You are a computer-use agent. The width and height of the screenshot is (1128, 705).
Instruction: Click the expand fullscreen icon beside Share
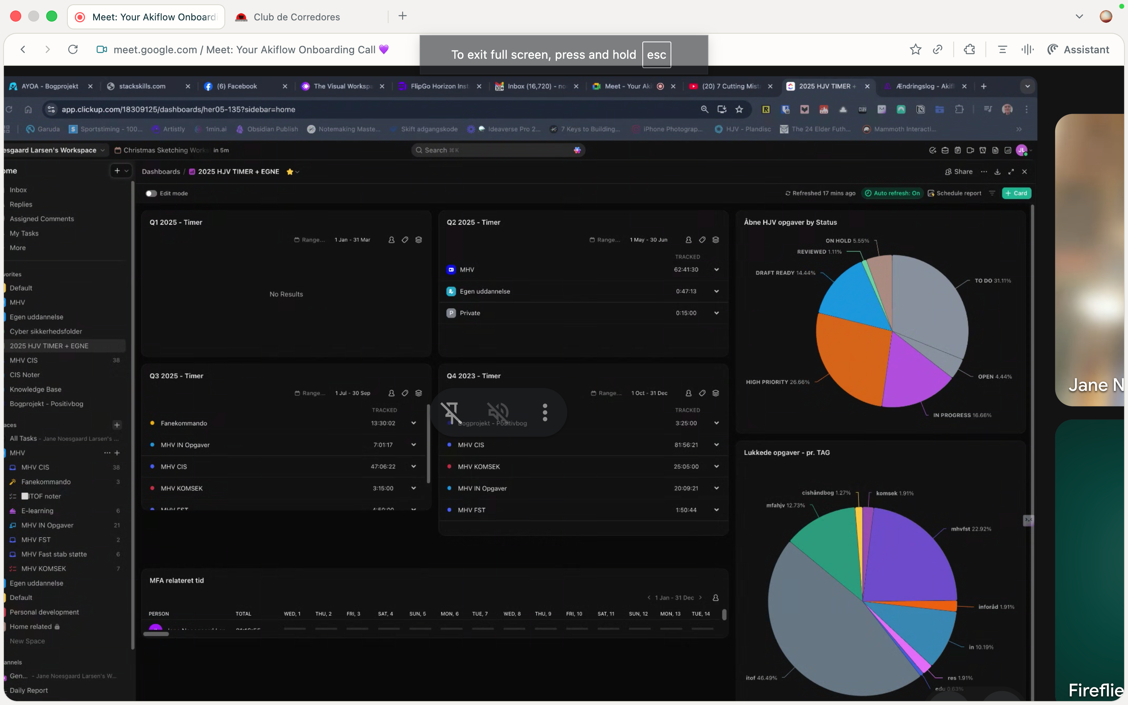coord(1011,172)
